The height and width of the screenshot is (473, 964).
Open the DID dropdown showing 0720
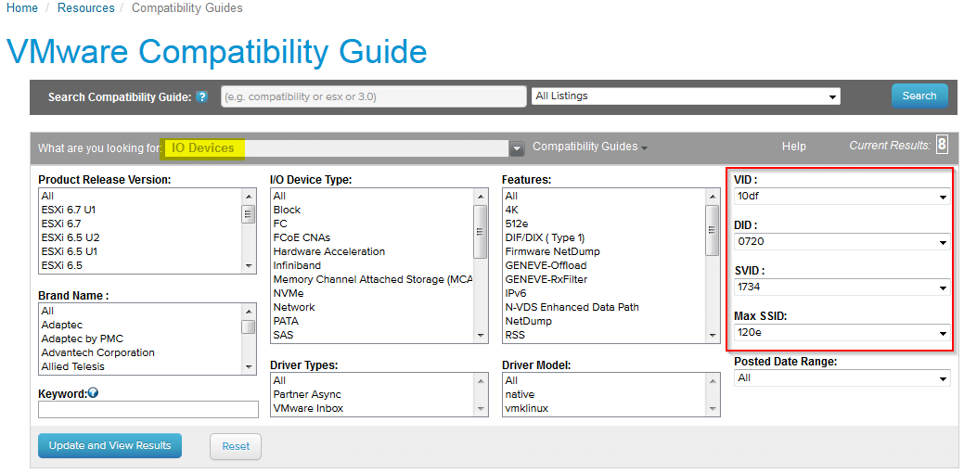[842, 241]
